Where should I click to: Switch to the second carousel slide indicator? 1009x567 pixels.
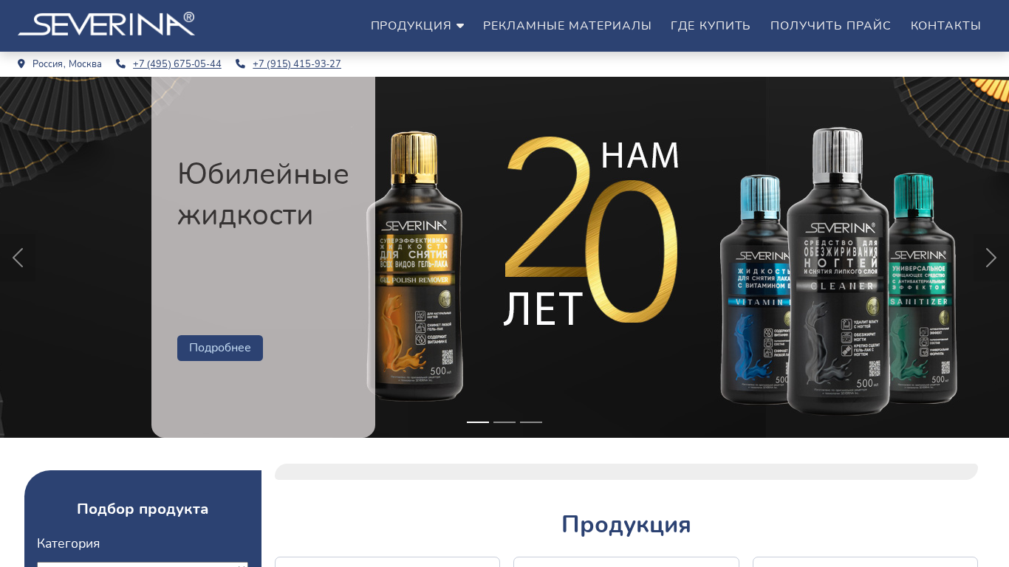[504, 422]
